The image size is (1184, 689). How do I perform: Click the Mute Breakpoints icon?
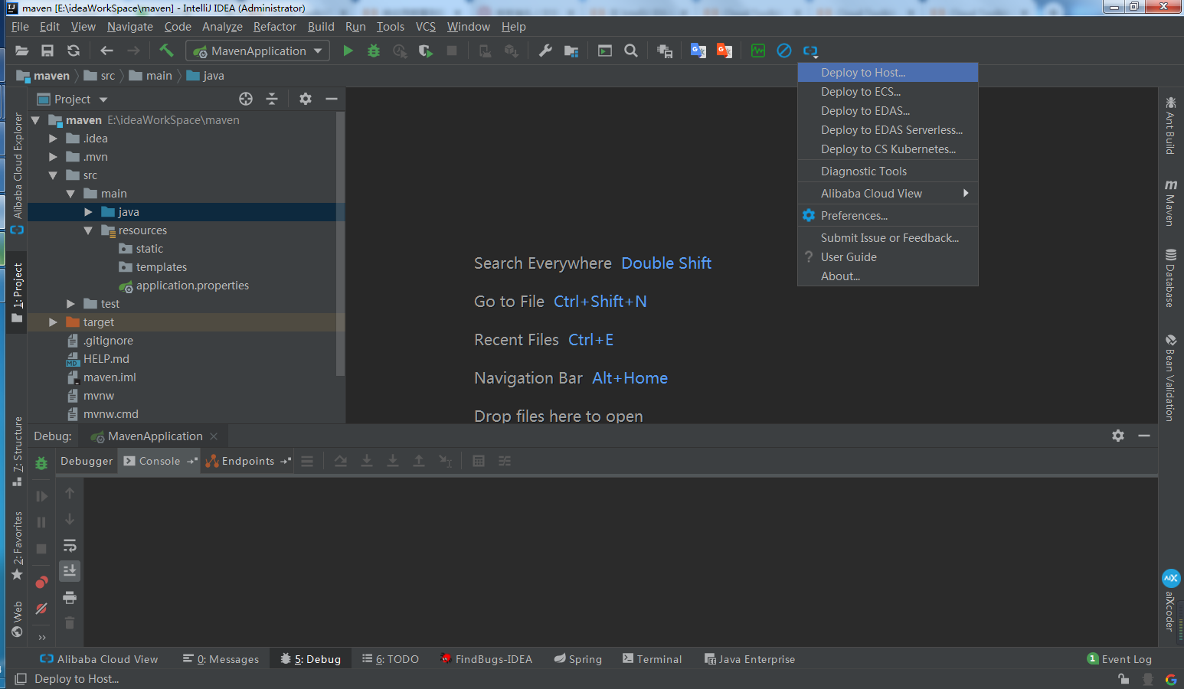41,609
